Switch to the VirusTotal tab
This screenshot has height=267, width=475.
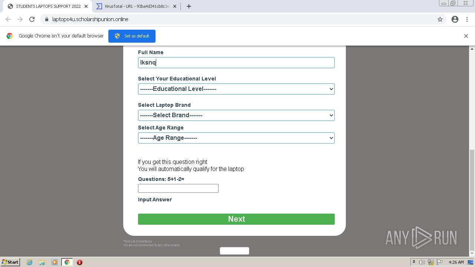(136, 6)
